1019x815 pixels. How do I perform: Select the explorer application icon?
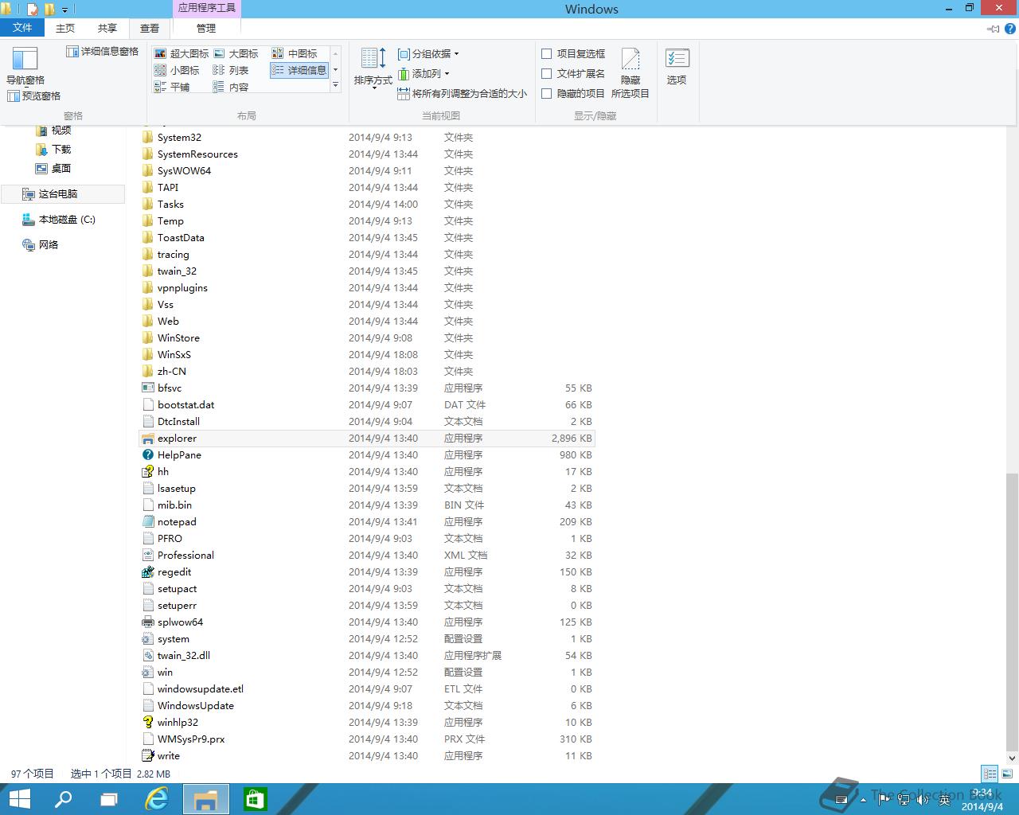pyautogui.click(x=147, y=439)
